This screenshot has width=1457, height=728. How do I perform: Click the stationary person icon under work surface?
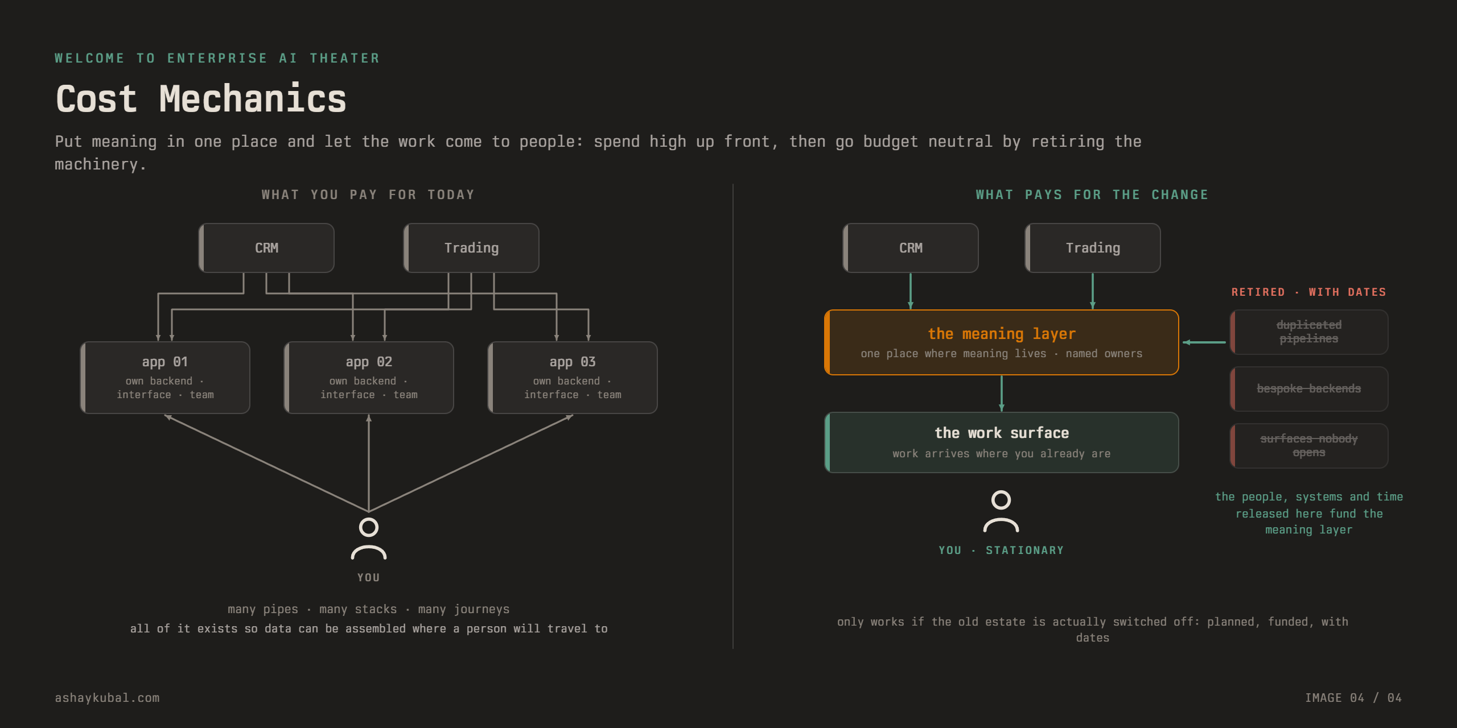pyautogui.click(x=1001, y=511)
